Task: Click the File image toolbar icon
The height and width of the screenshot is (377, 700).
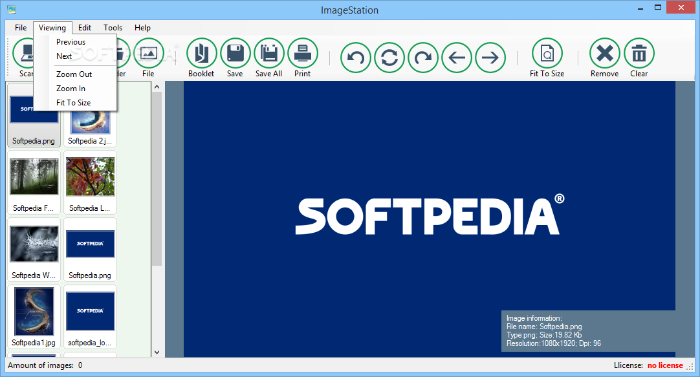Action: (149, 54)
